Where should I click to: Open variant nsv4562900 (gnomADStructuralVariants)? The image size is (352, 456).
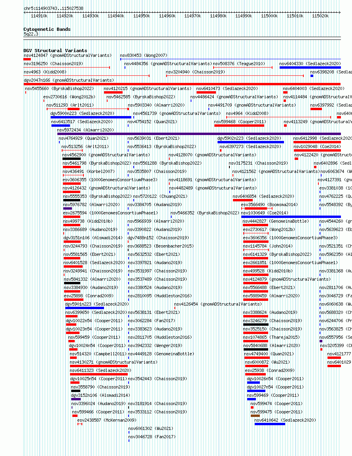106,155
